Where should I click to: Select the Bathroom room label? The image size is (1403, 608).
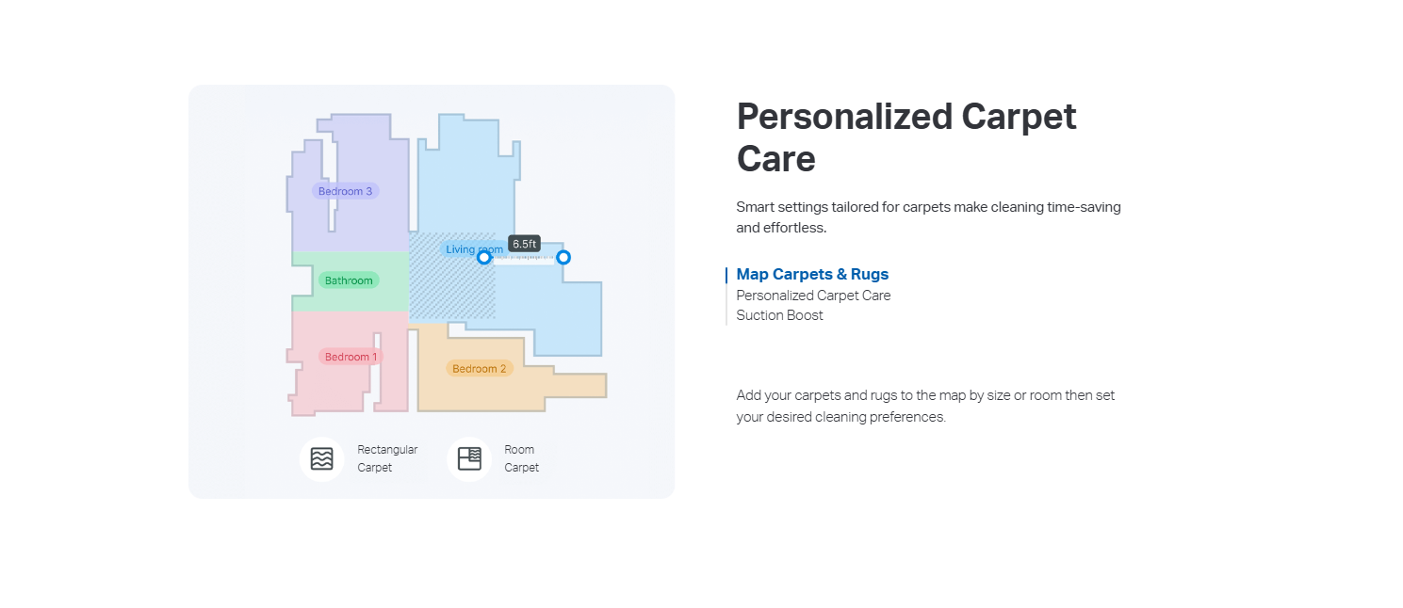tap(349, 280)
